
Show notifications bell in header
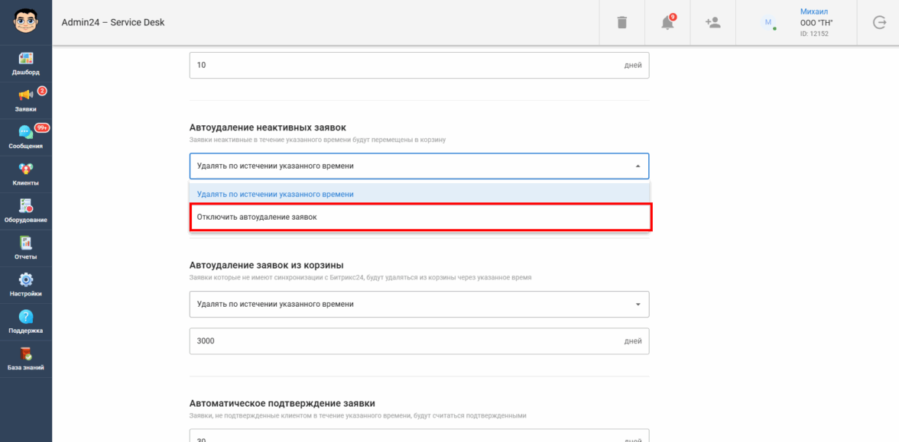(x=667, y=23)
